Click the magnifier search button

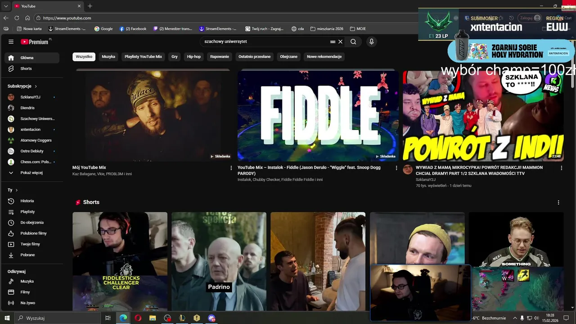click(353, 41)
